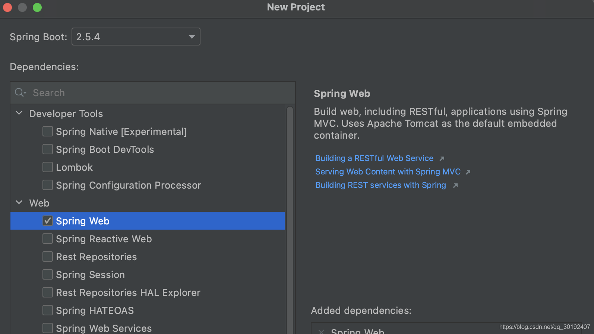
Task: Select the Spring Session row label
Action: tap(90, 275)
